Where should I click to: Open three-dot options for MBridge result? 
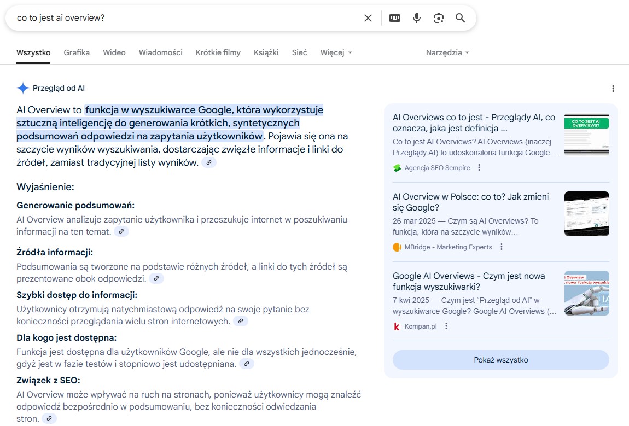502,247
